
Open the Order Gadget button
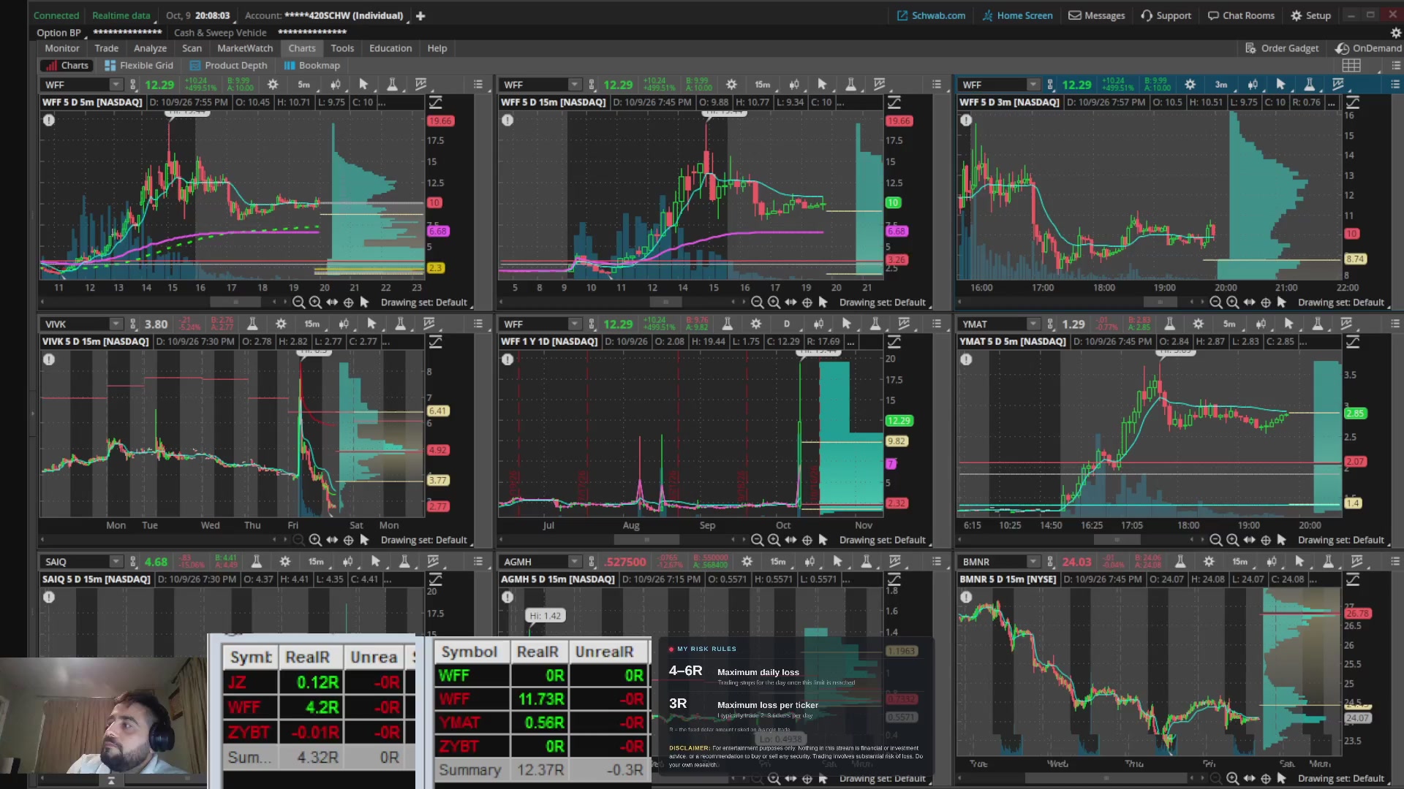pos(1282,48)
